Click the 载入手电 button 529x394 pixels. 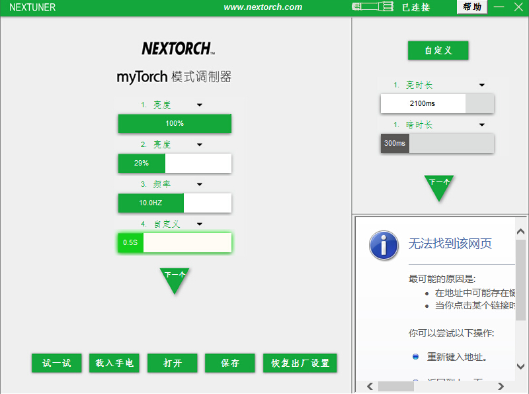114,363
